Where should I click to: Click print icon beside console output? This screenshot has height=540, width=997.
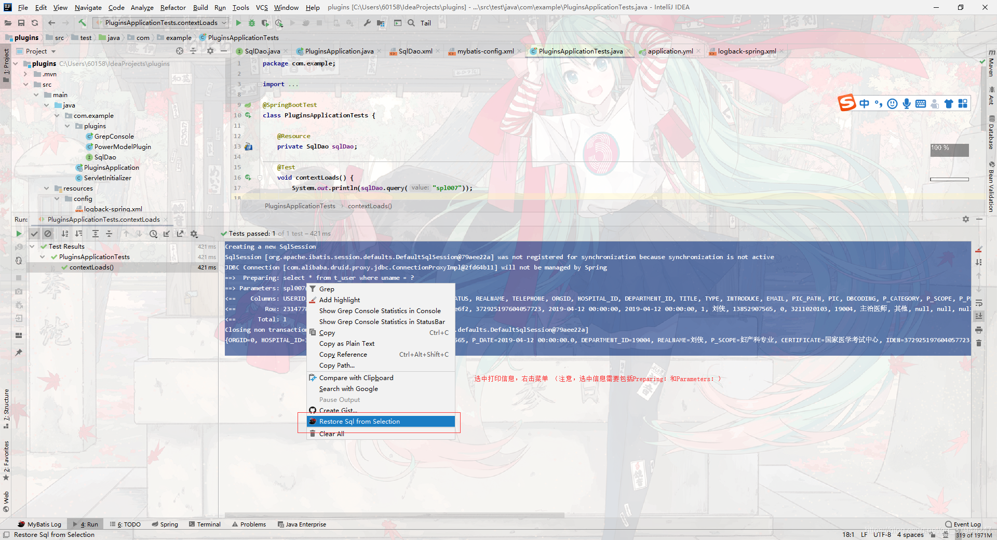tap(979, 330)
